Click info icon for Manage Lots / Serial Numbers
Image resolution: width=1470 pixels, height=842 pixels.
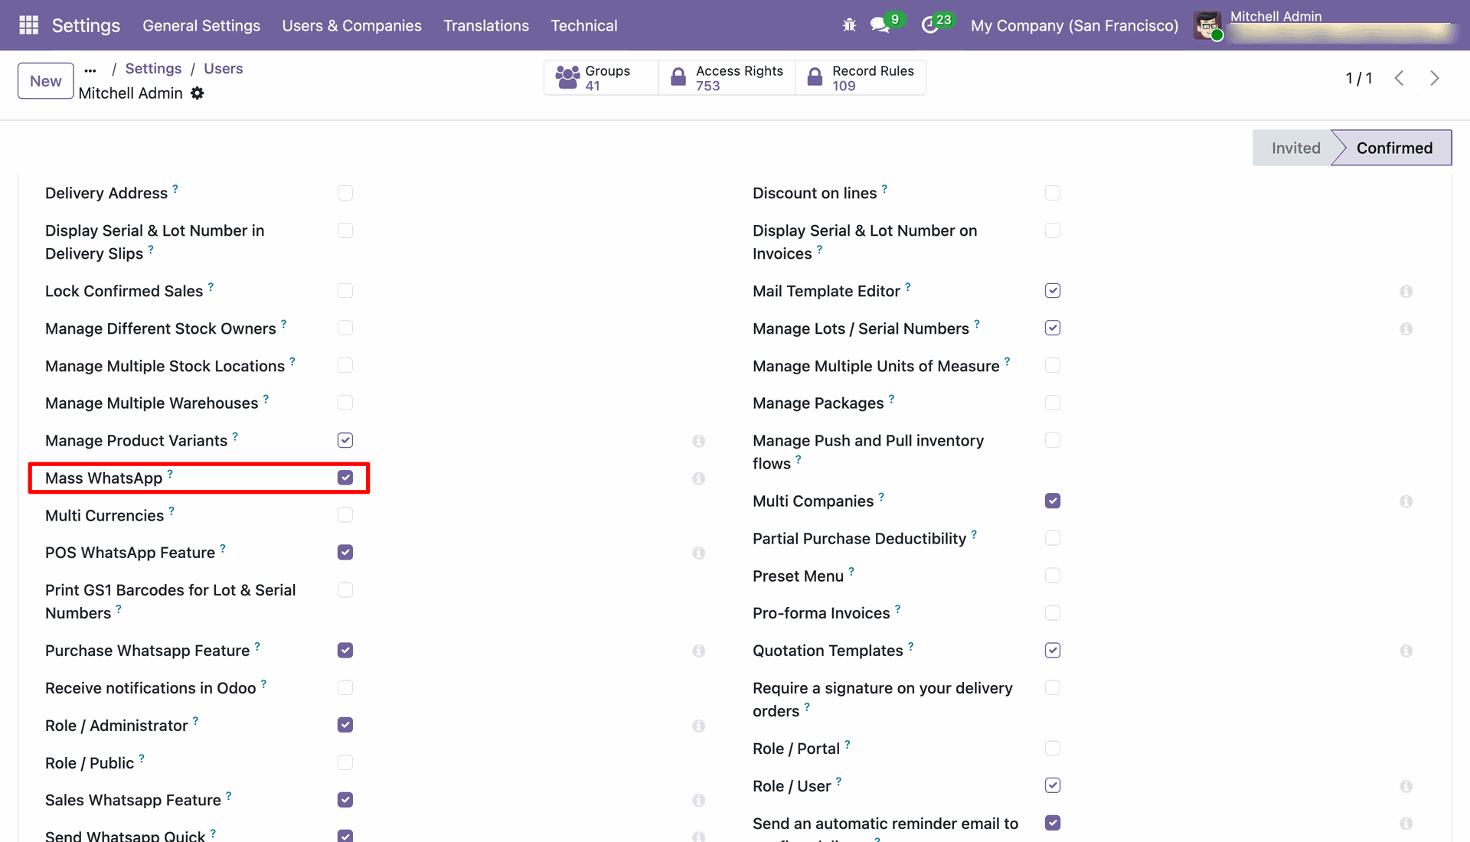1406,329
